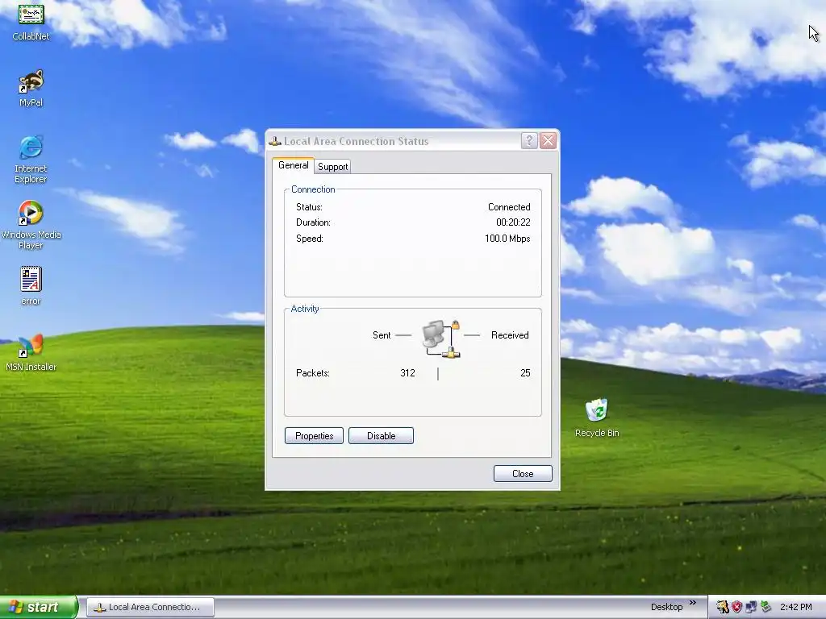Click the received packets count 25
The width and height of the screenshot is (826, 619).
click(525, 372)
